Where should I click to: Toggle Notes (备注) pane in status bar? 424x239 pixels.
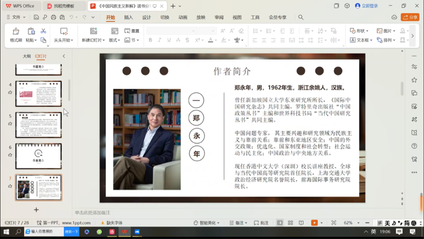click(238, 223)
